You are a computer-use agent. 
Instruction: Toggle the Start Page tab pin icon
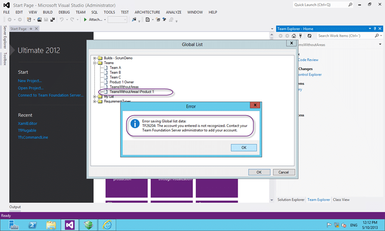[x=31, y=29]
